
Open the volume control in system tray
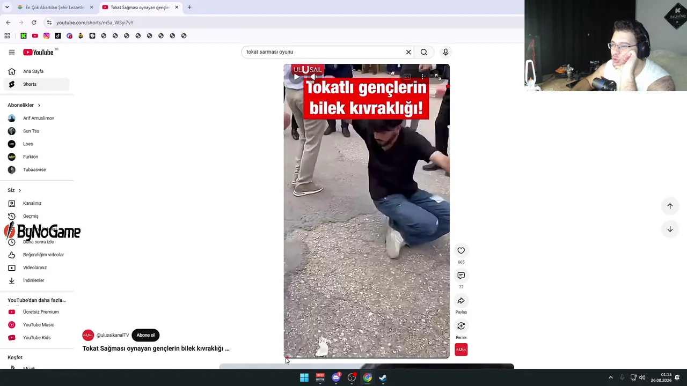pyautogui.click(x=642, y=377)
